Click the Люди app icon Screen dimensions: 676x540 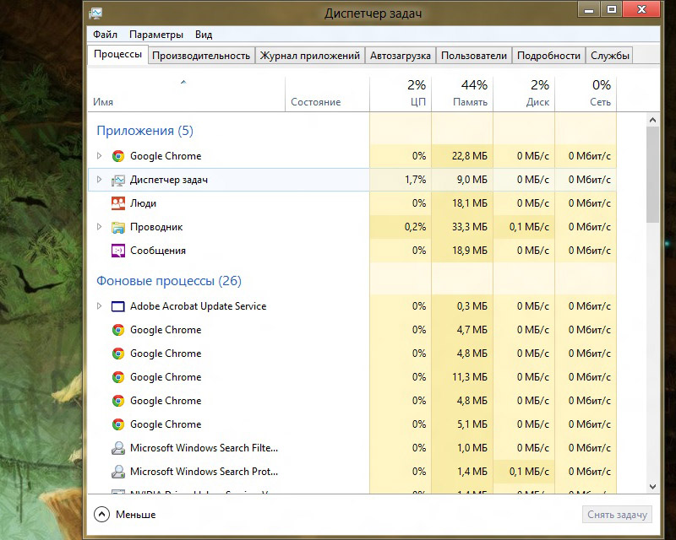point(118,203)
